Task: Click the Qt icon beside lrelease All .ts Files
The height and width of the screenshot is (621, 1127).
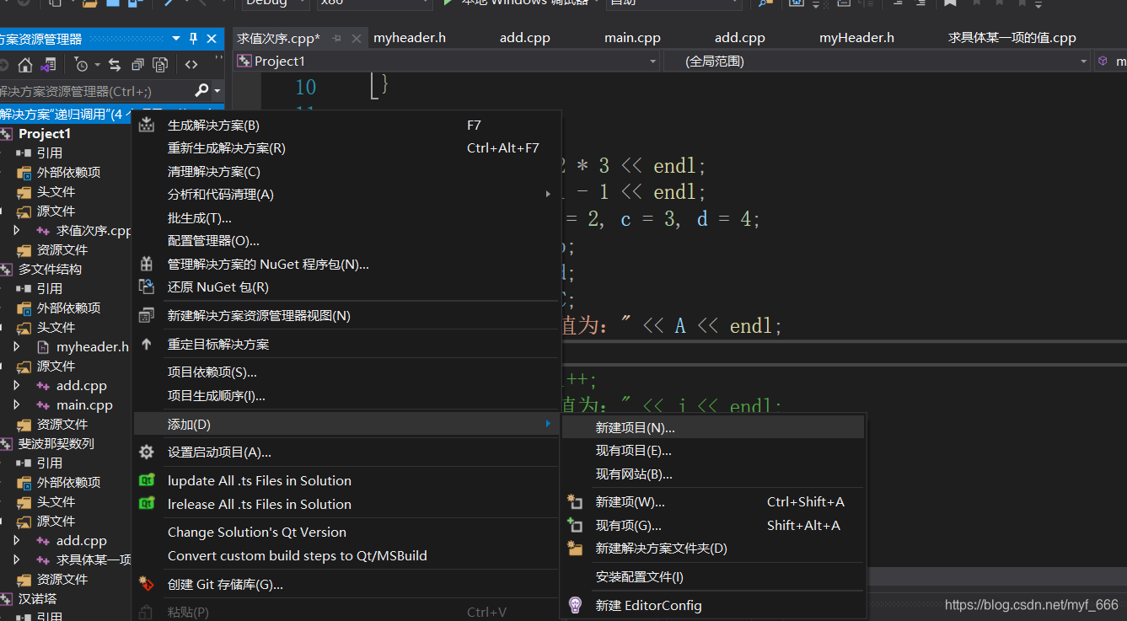Action: pos(147,504)
